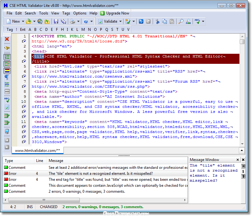This screenshot has width=252, height=216.
Task: Click the Redo icon
Action: pos(148,21)
